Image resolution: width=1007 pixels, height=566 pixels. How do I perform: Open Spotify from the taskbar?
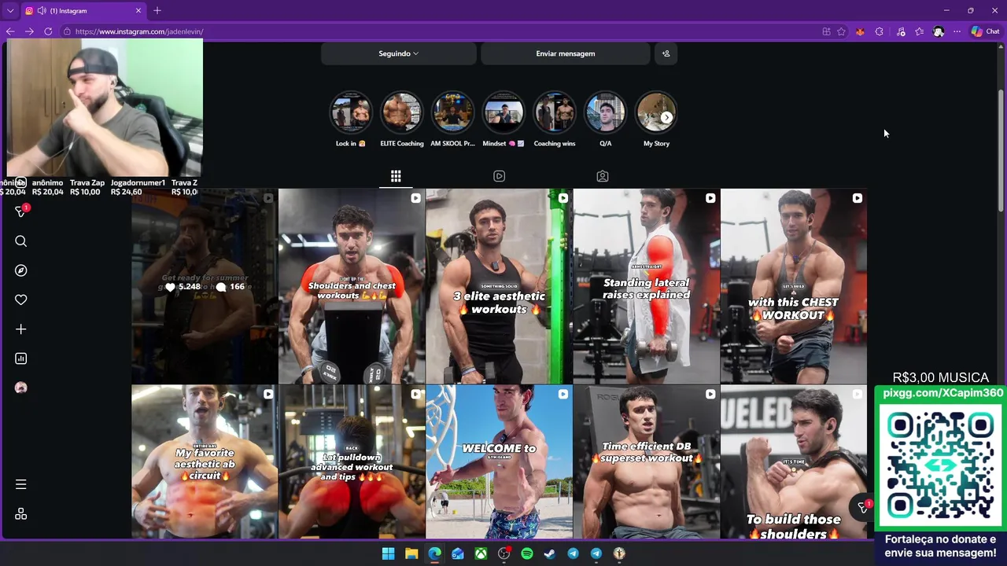coord(527,553)
